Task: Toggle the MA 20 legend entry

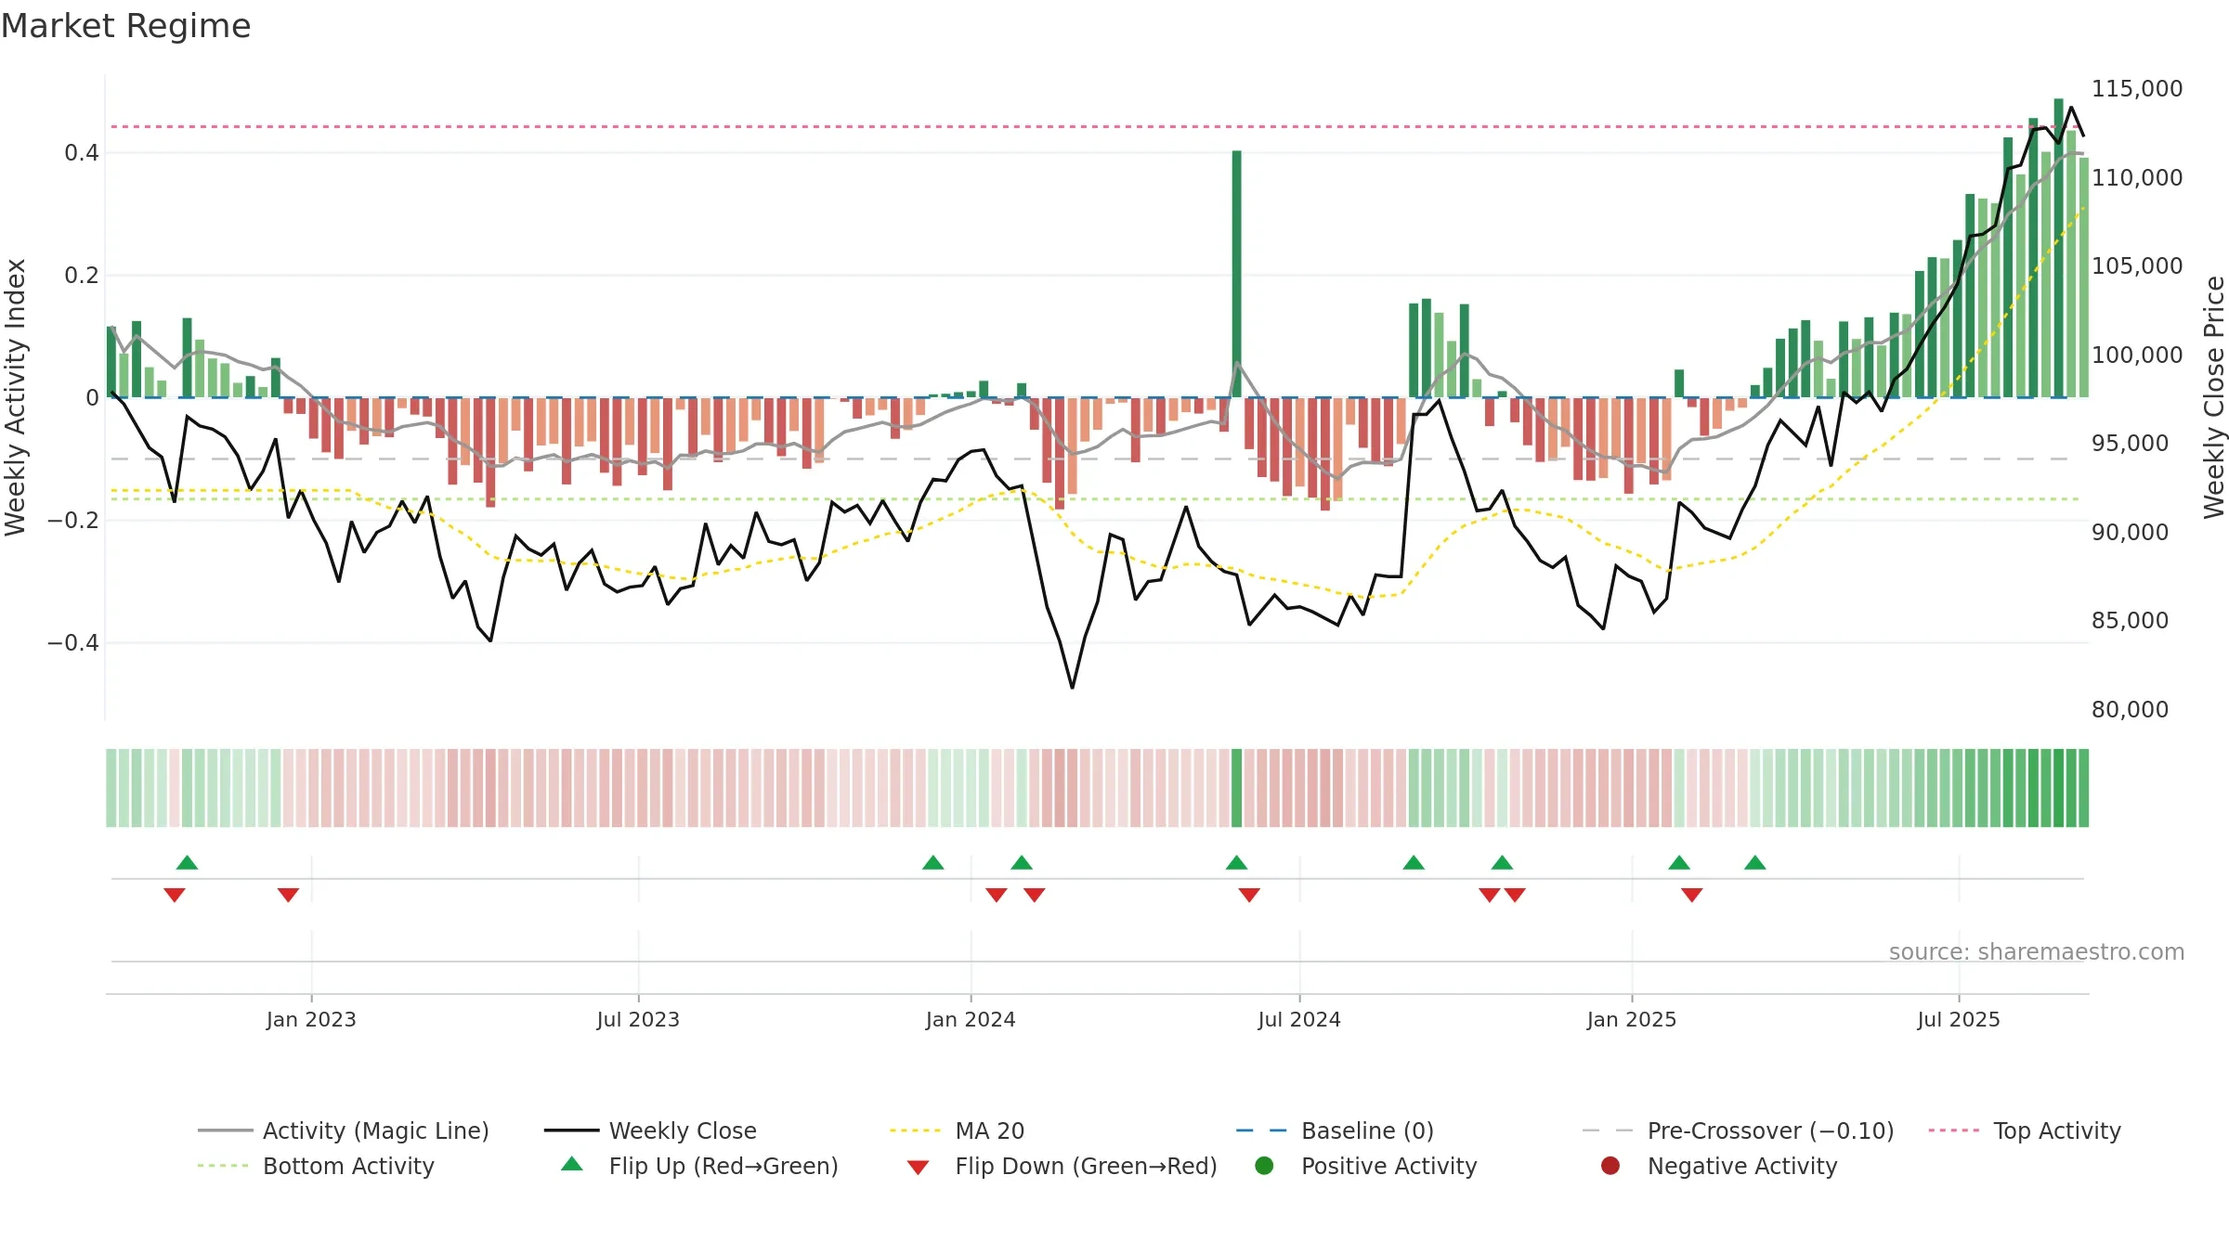Action: click(957, 1130)
